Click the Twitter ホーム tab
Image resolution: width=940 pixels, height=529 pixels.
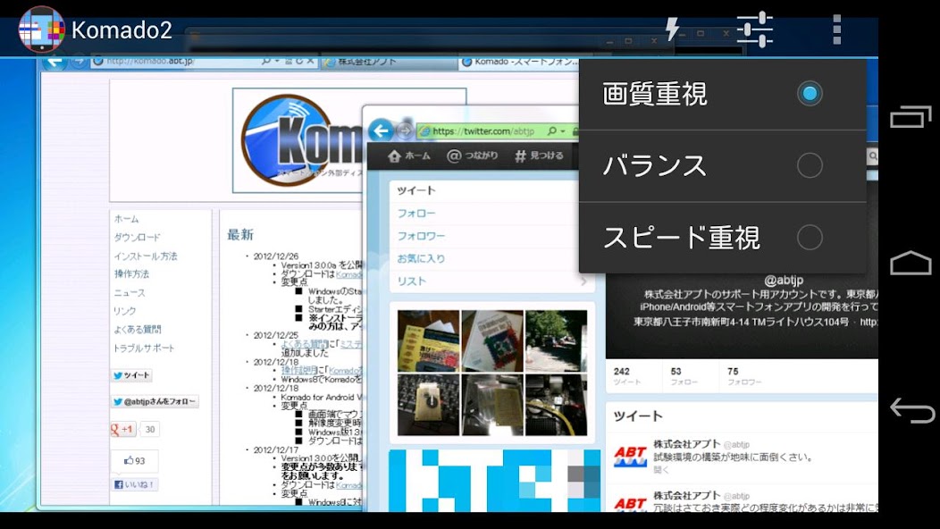pos(409,156)
